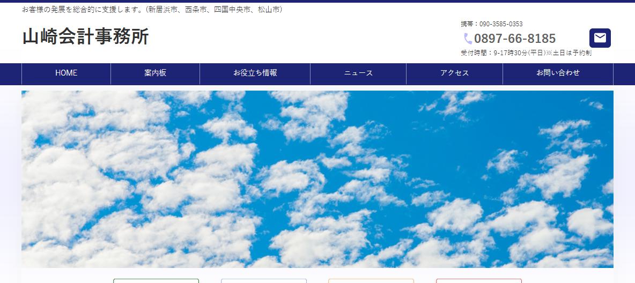Click the cloudy sky hero banner image
635x283 pixels.
[317, 179]
